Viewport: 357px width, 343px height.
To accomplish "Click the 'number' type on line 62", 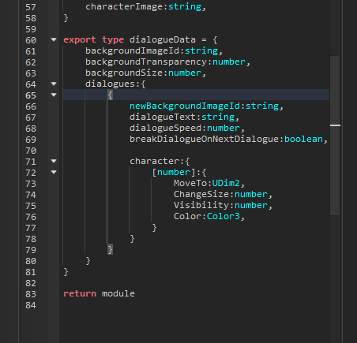I will [229, 62].
